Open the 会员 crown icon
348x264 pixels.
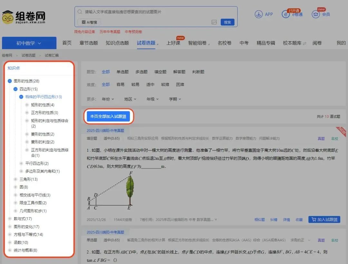click(315, 15)
